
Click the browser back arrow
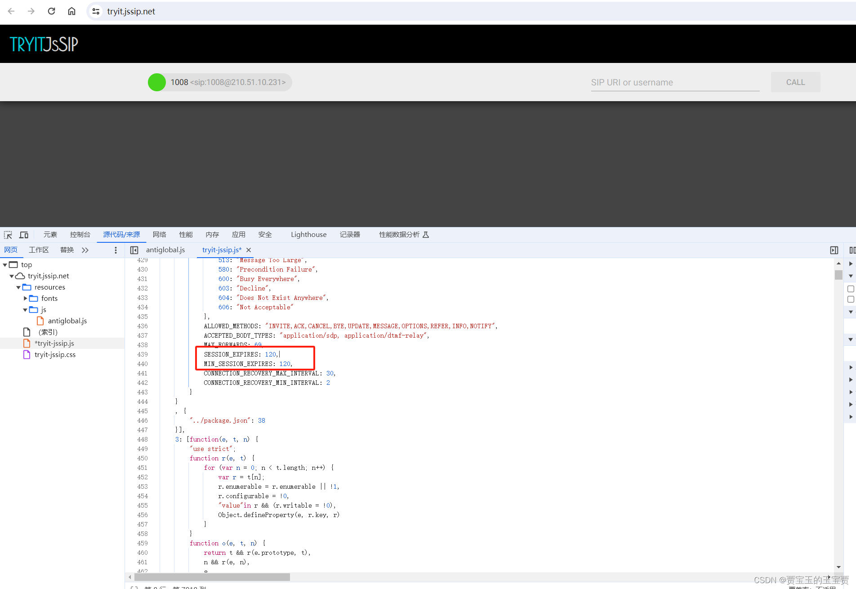(x=11, y=11)
